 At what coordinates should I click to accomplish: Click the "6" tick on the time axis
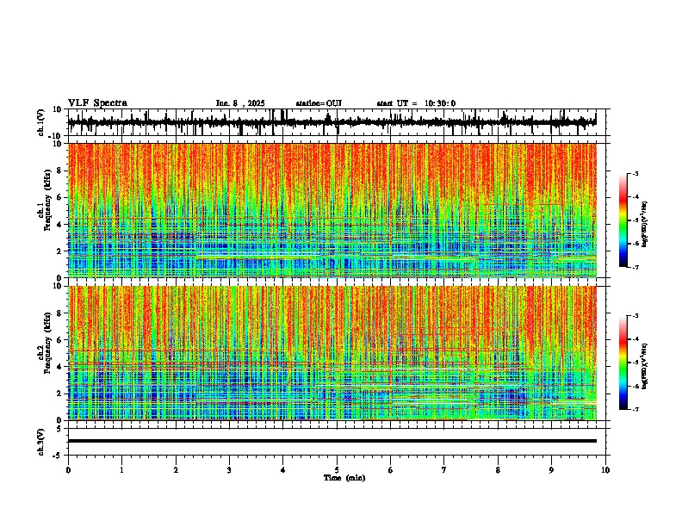click(x=390, y=470)
